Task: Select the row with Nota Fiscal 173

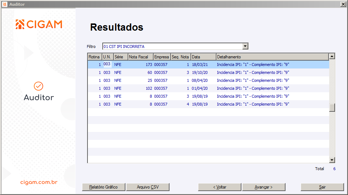Action: (x=209, y=65)
